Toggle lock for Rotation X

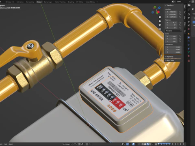tap(180, 23)
